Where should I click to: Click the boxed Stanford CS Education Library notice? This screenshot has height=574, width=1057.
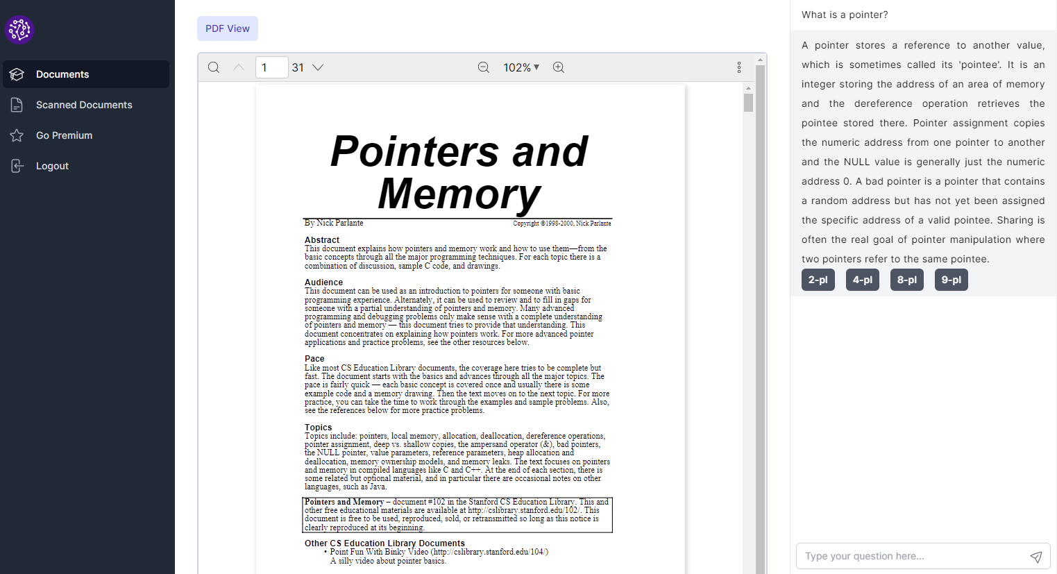[457, 515]
